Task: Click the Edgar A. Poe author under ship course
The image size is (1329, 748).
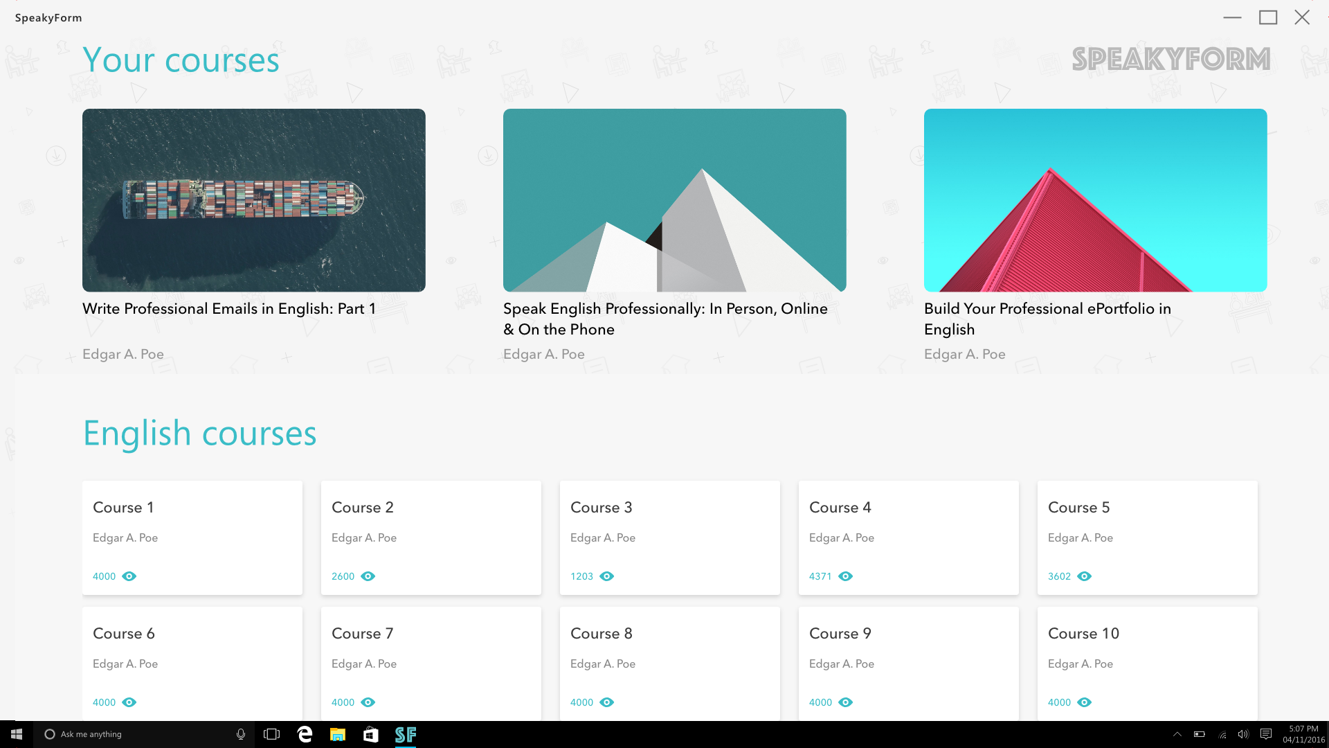Action: pyautogui.click(x=123, y=355)
